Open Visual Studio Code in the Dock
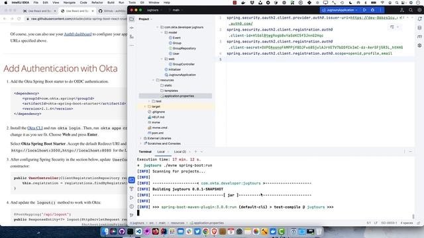Screen dimensions: 424x238 point(138,231)
